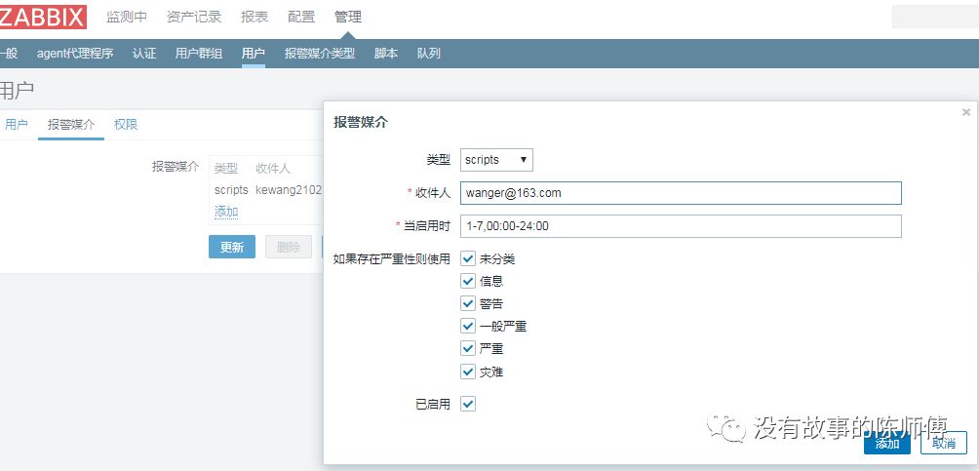Toggle the 严重 severity checkbox
Image resolution: width=979 pixels, height=471 pixels.
pos(468,348)
